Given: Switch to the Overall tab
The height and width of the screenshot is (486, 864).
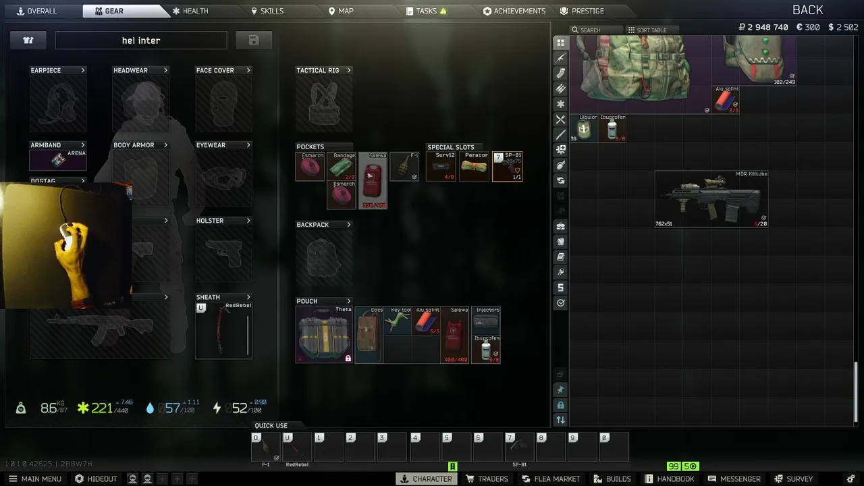Looking at the screenshot, I should [37, 11].
